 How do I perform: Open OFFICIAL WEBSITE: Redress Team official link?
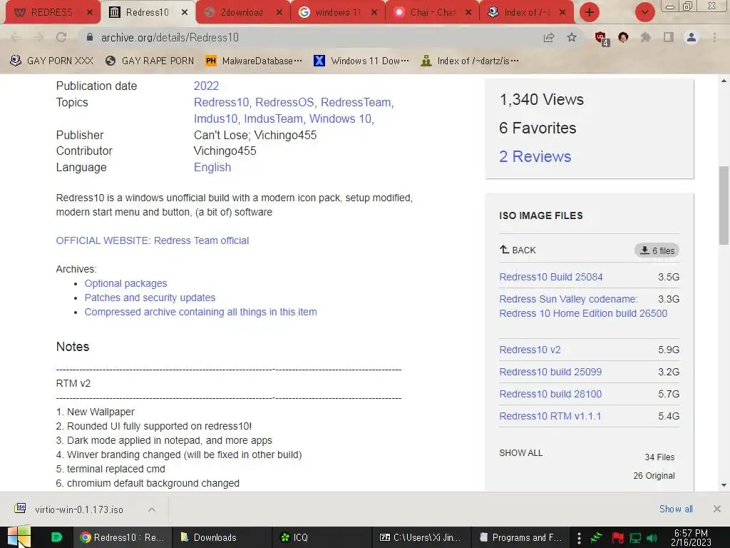click(x=153, y=240)
